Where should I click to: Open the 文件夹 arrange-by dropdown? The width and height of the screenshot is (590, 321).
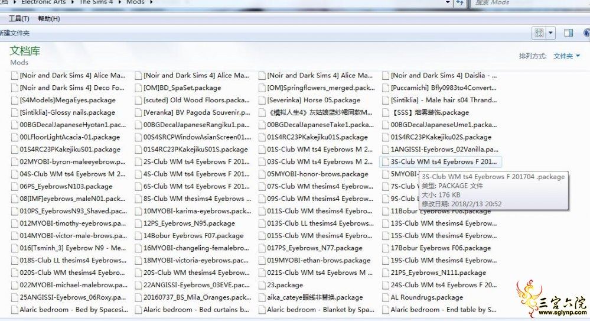[x=566, y=56]
